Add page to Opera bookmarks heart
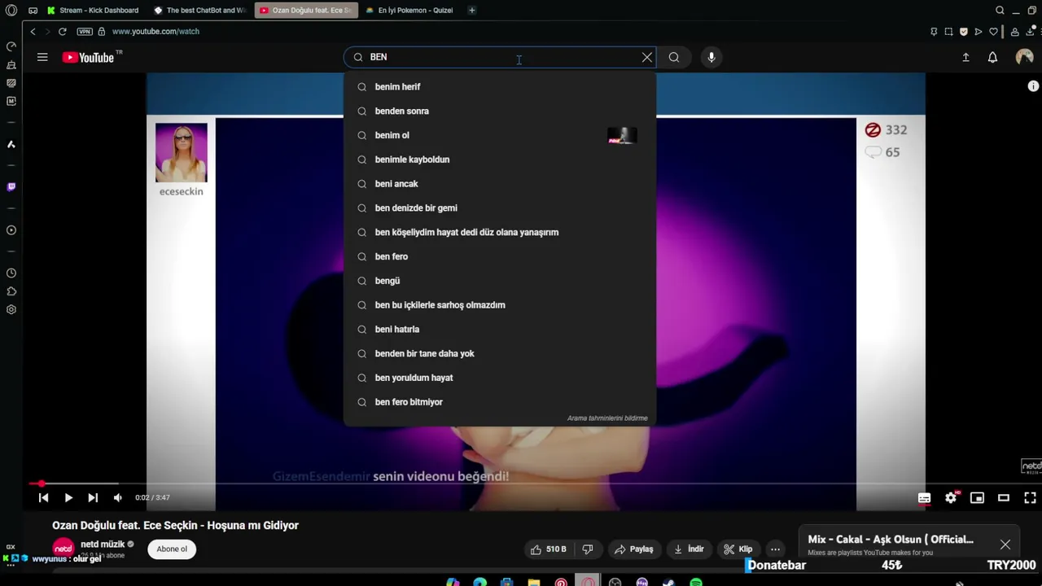1042x586 pixels. tap(993, 32)
